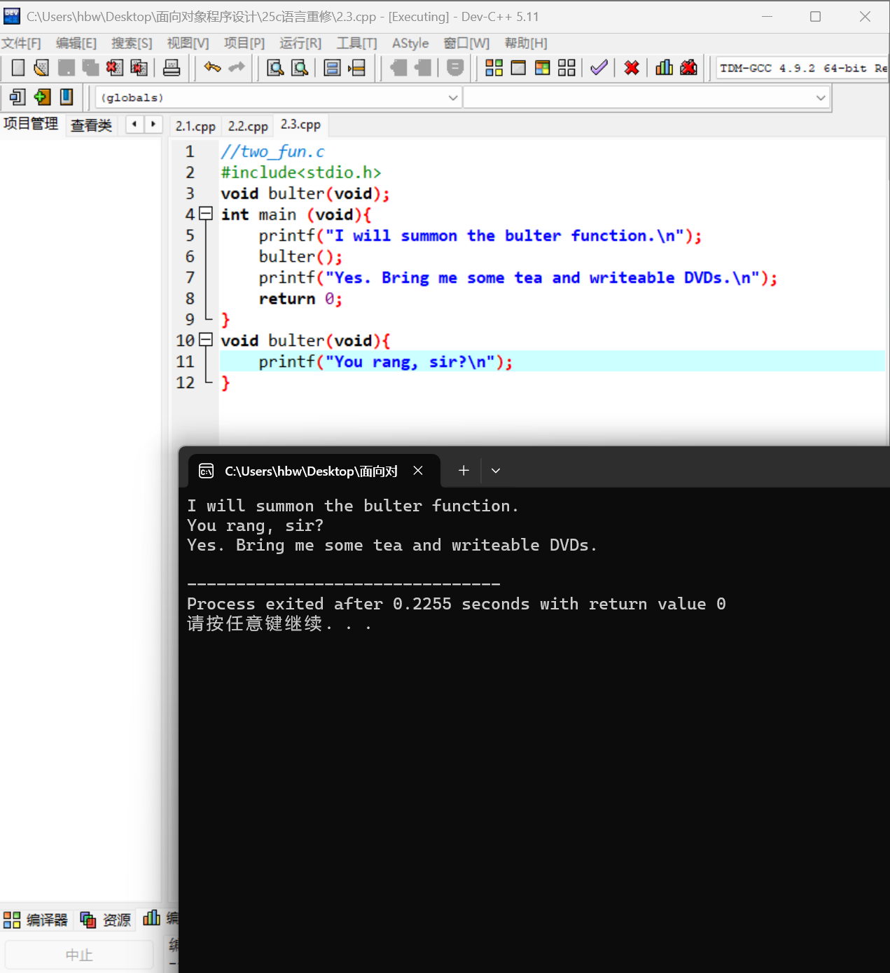Viewport: 890px width, 973px height.
Task: Click the Redo arrow icon
Action: (x=237, y=68)
